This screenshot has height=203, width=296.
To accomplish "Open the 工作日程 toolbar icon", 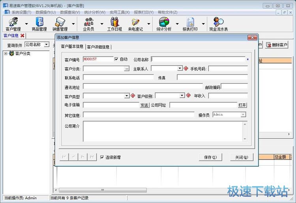I will click(x=114, y=24).
